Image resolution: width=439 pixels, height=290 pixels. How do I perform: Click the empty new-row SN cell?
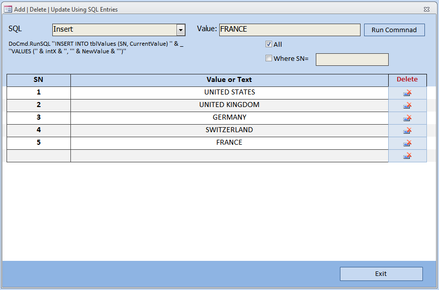pyautogui.click(x=39, y=156)
